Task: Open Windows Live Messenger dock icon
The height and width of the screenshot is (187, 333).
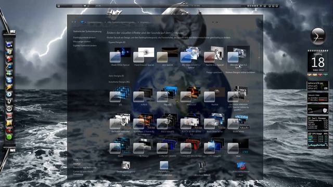Action: pos(9,73)
